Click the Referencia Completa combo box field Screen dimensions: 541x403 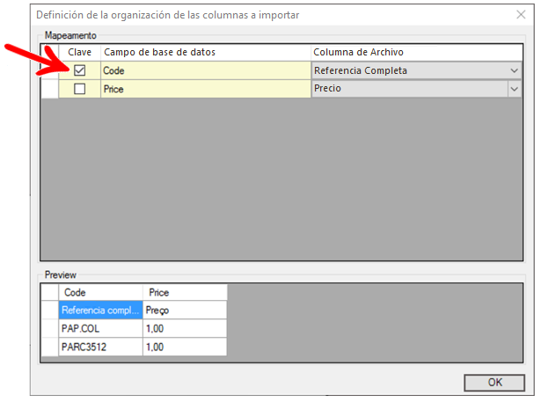coord(410,70)
